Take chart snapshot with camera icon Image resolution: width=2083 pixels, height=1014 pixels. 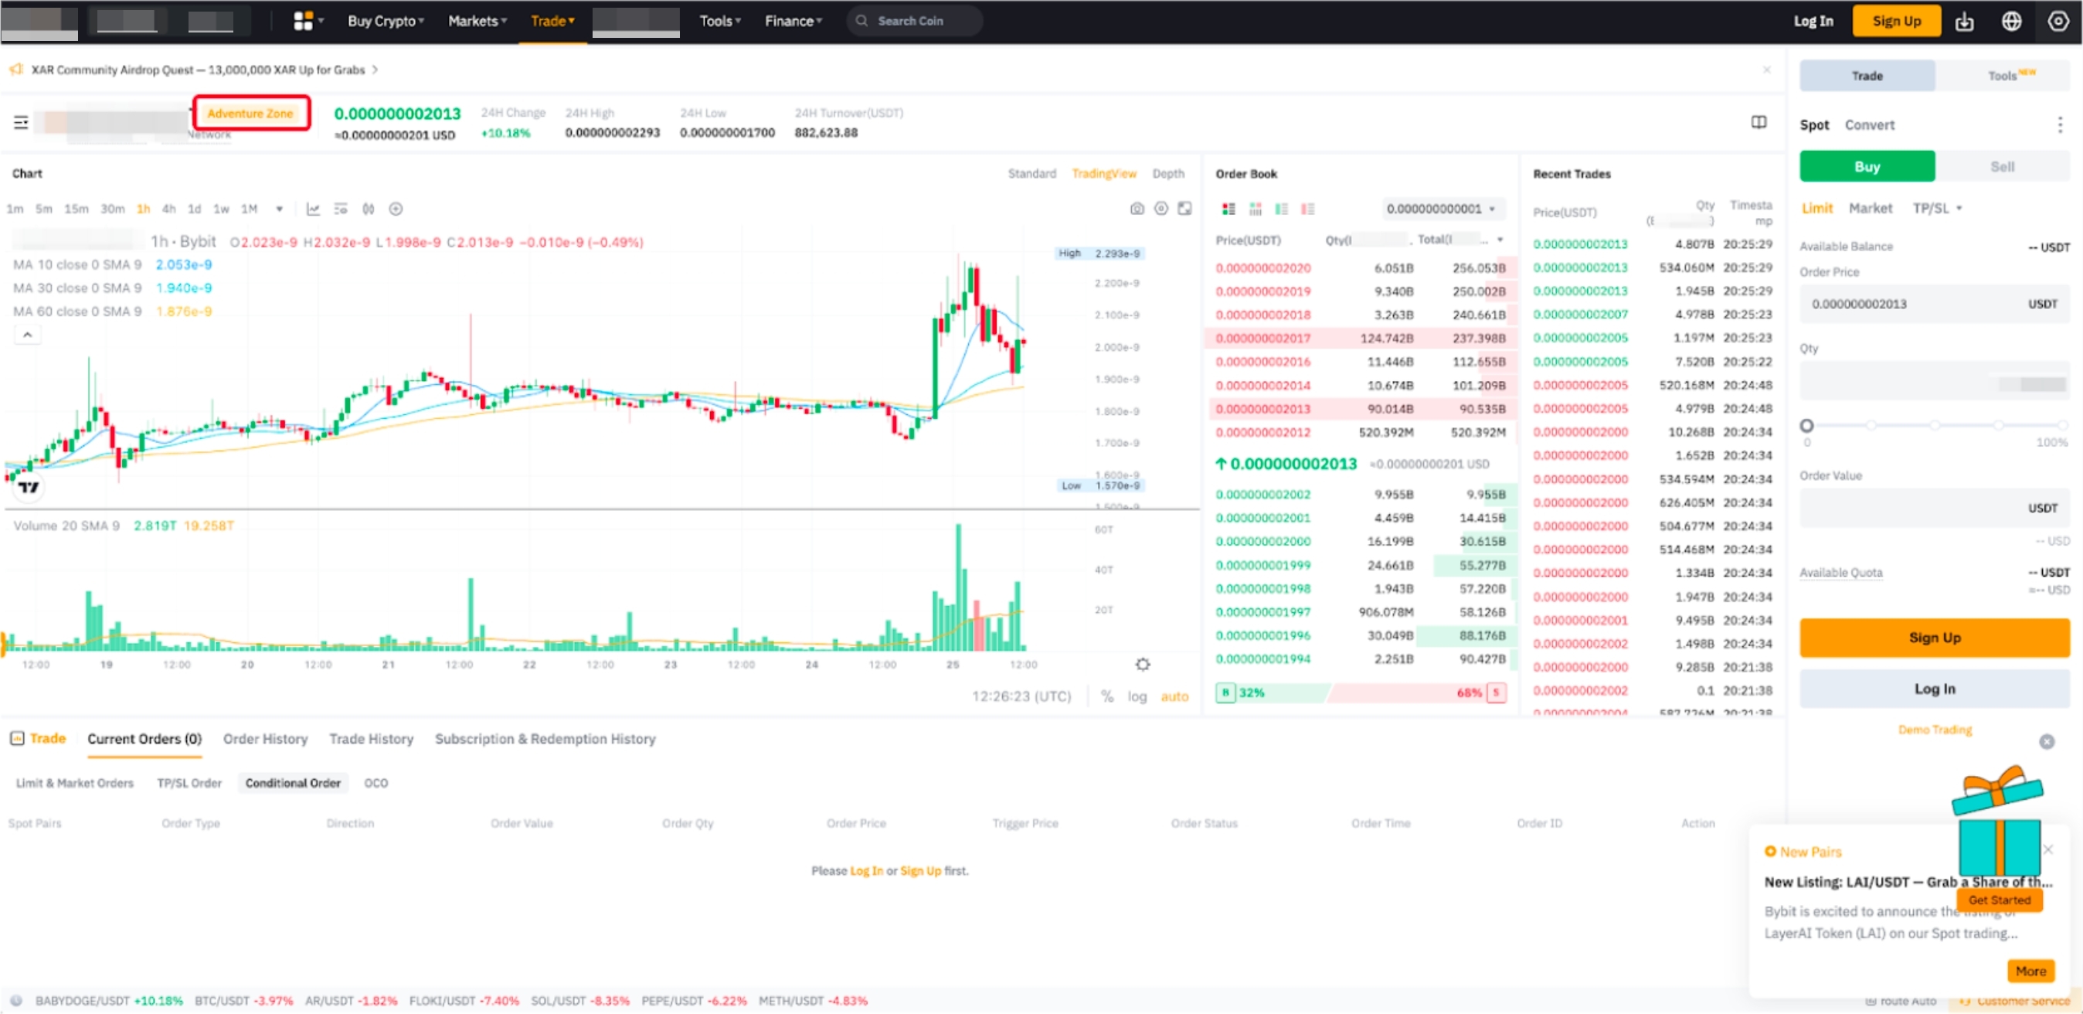coord(1137,209)
